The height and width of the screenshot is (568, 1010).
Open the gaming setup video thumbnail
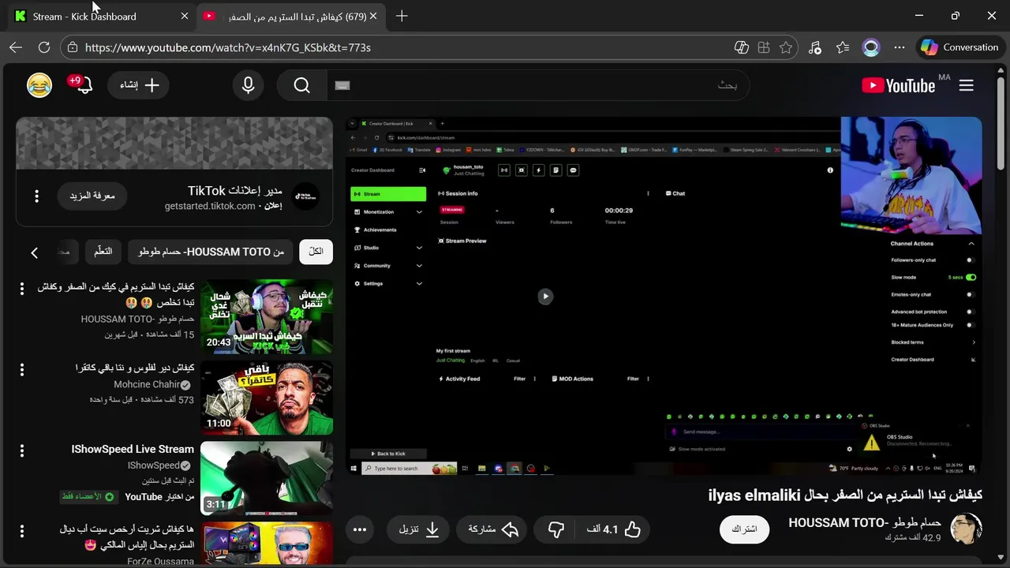tap(267, 544)
